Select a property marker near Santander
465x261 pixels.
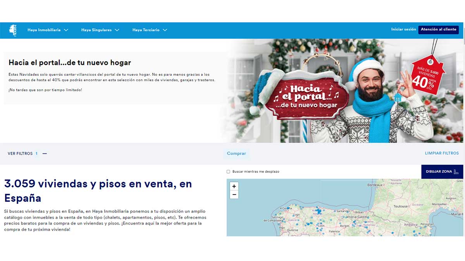335,211
